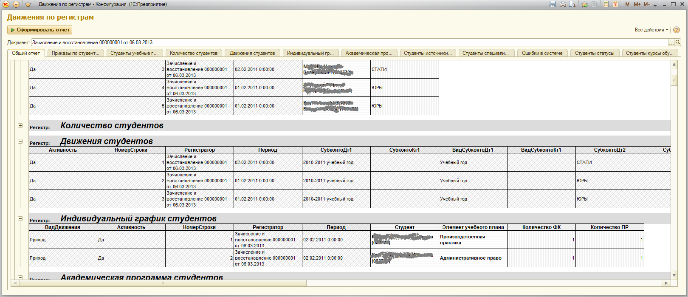This screenshot has width=688, height=297.
Task: Open the 1C main menu dropdown arrow
Action: [x=16, y=4]
